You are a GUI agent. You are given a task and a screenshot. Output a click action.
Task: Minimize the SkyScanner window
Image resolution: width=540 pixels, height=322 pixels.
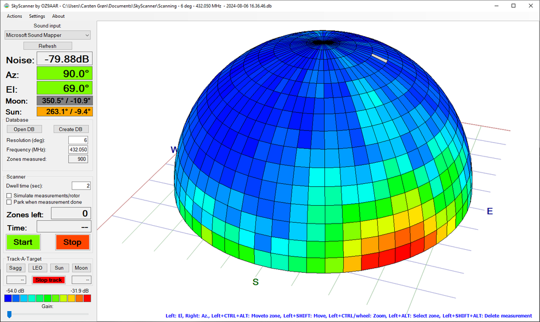496,6
